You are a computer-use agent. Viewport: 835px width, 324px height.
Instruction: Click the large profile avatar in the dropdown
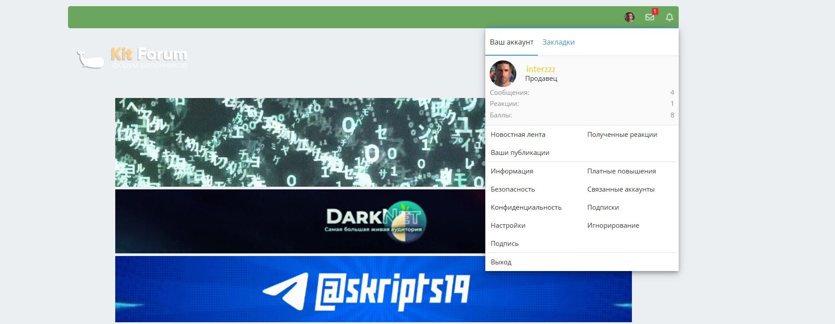click(503, 74)
